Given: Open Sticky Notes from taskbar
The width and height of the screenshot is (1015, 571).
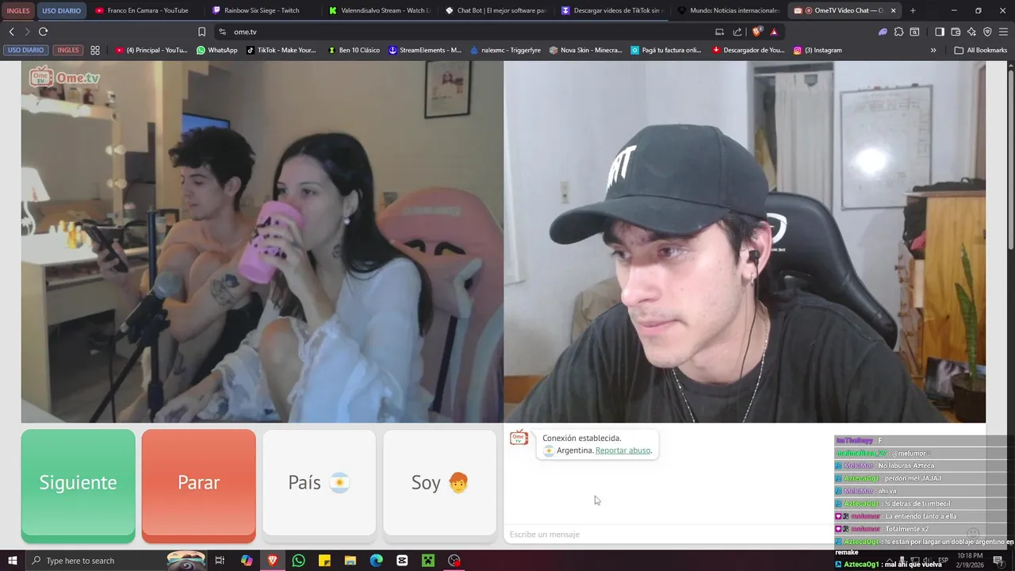Looking at the screenshot, I should pyautogui.click(x=324, y=561).
